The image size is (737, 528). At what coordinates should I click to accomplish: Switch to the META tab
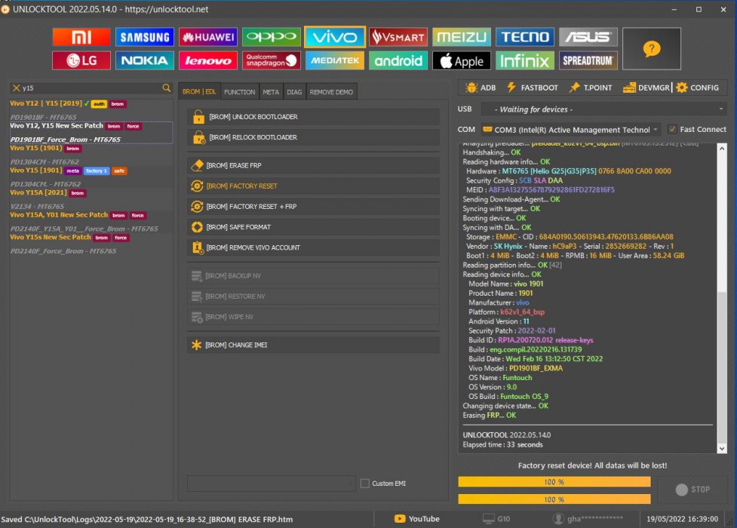[x=271, y=92]
